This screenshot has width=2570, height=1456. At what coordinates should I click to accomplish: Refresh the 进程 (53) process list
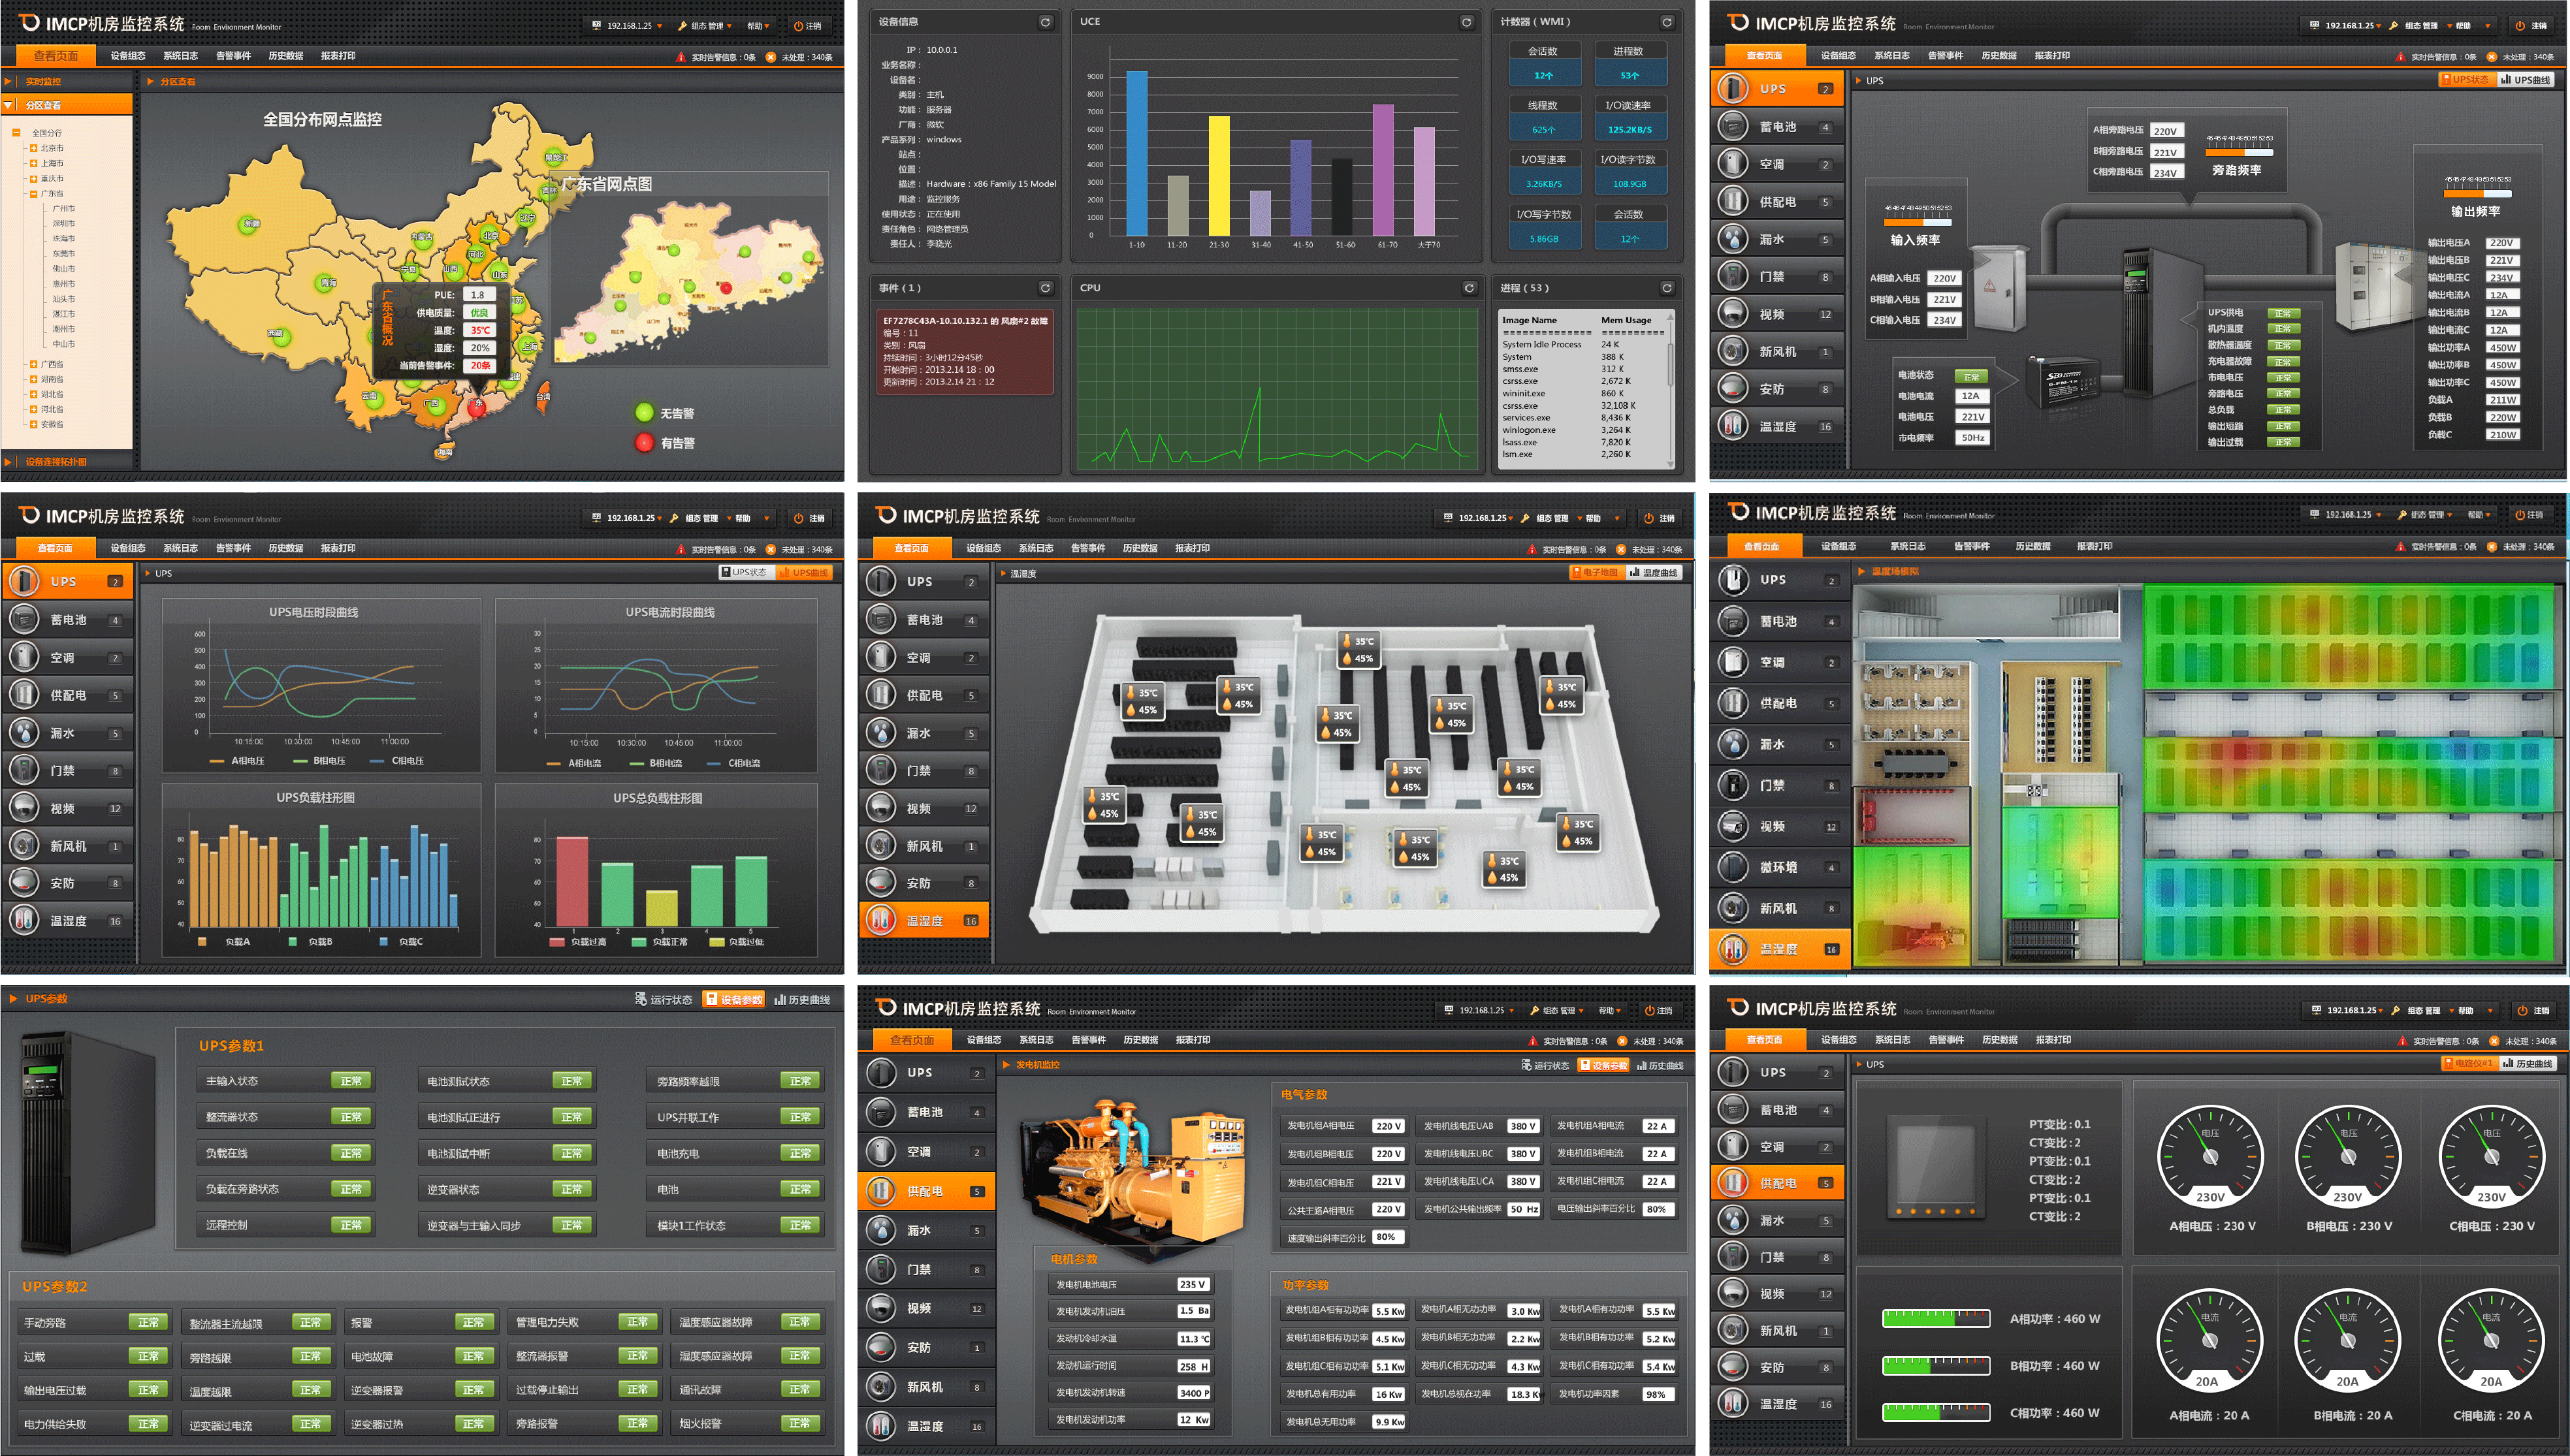point(1667,288)
